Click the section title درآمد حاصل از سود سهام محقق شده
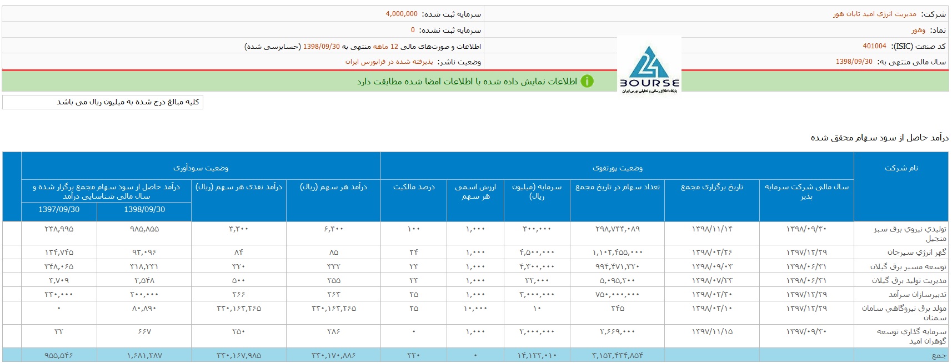The height and width of the screenshot is (363, 952). 880,138
